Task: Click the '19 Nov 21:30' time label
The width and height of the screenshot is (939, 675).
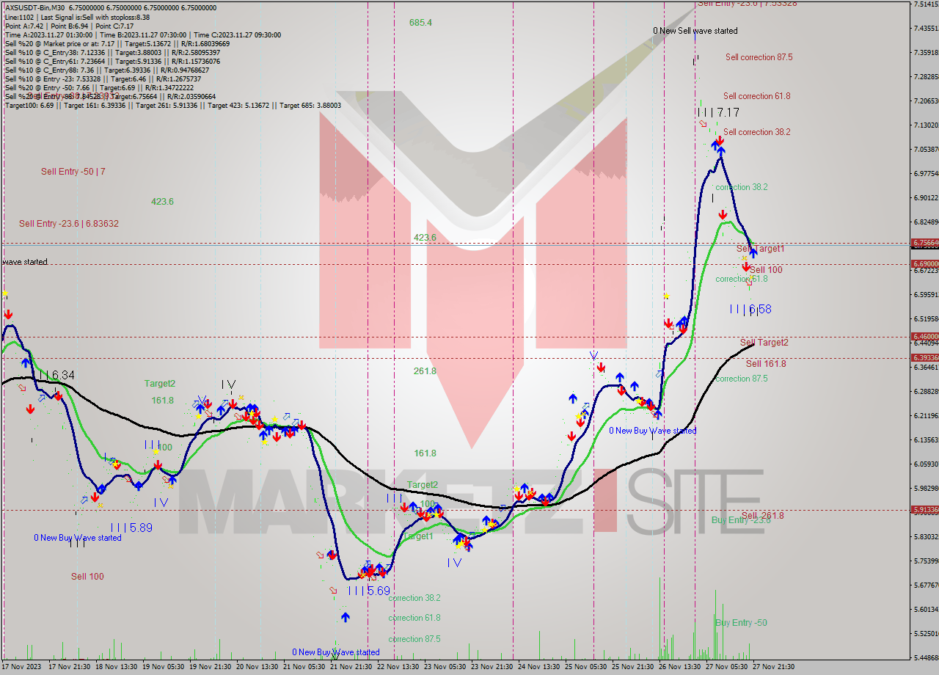Action: pyautogui.click(x=211, y=667)
